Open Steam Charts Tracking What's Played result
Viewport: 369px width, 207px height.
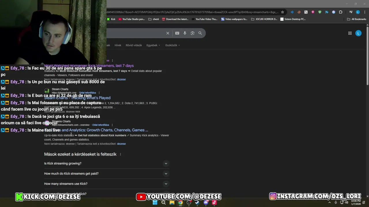tap(77, 98)
